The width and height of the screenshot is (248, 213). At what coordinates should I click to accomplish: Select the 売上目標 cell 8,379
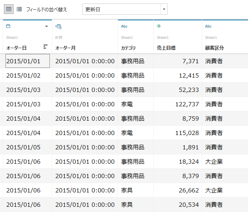[x=178, y=176]
